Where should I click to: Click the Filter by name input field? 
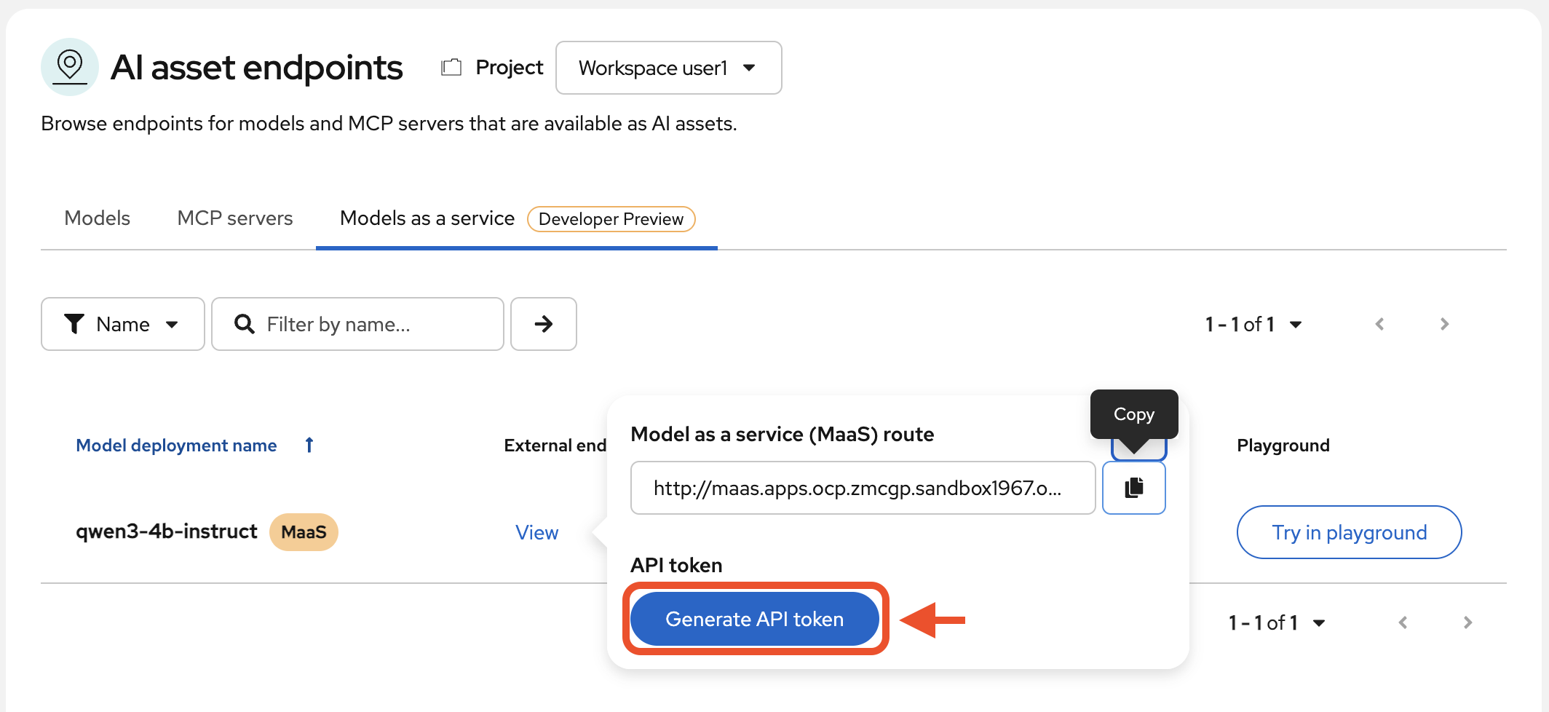(357, 324)
